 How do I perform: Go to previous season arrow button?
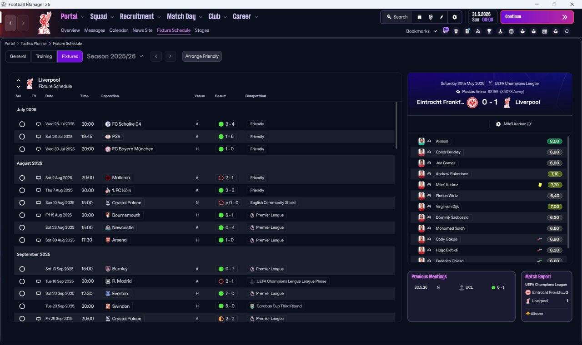156,56
